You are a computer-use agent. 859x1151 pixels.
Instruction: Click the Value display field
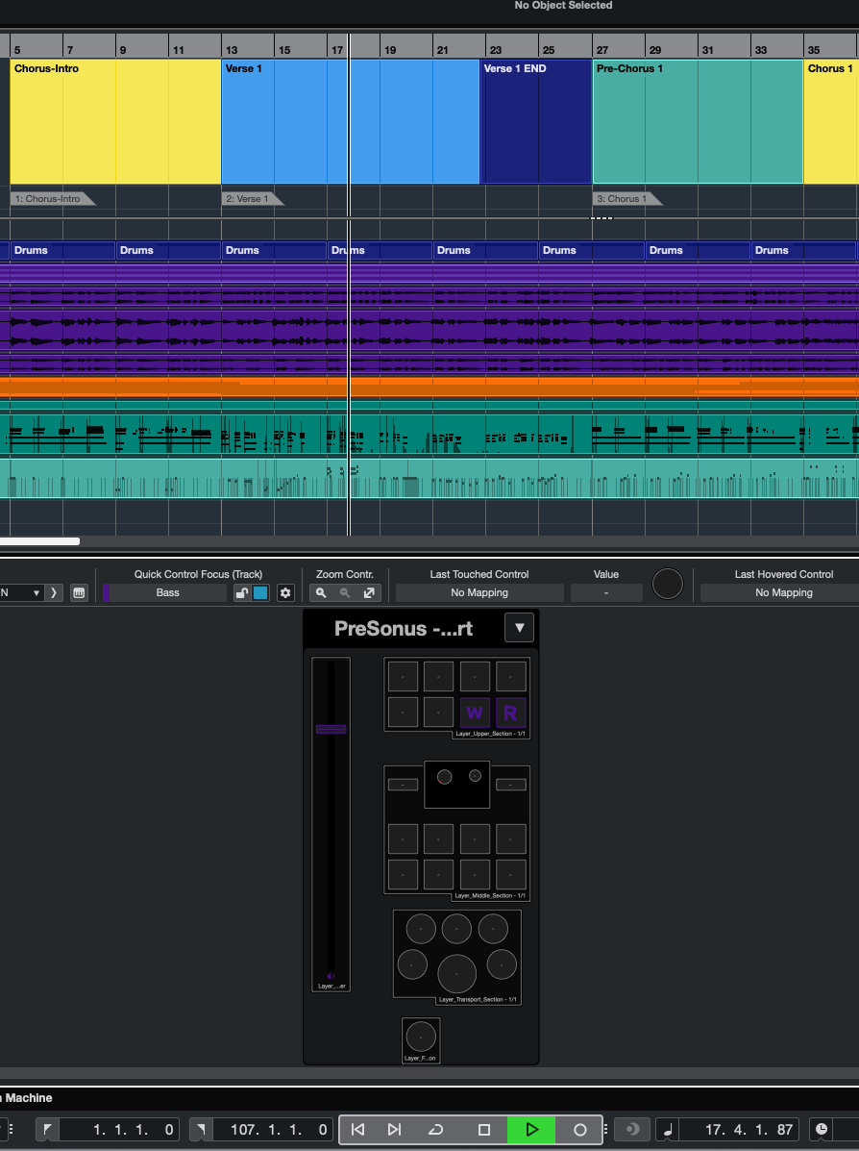[606, 592]
